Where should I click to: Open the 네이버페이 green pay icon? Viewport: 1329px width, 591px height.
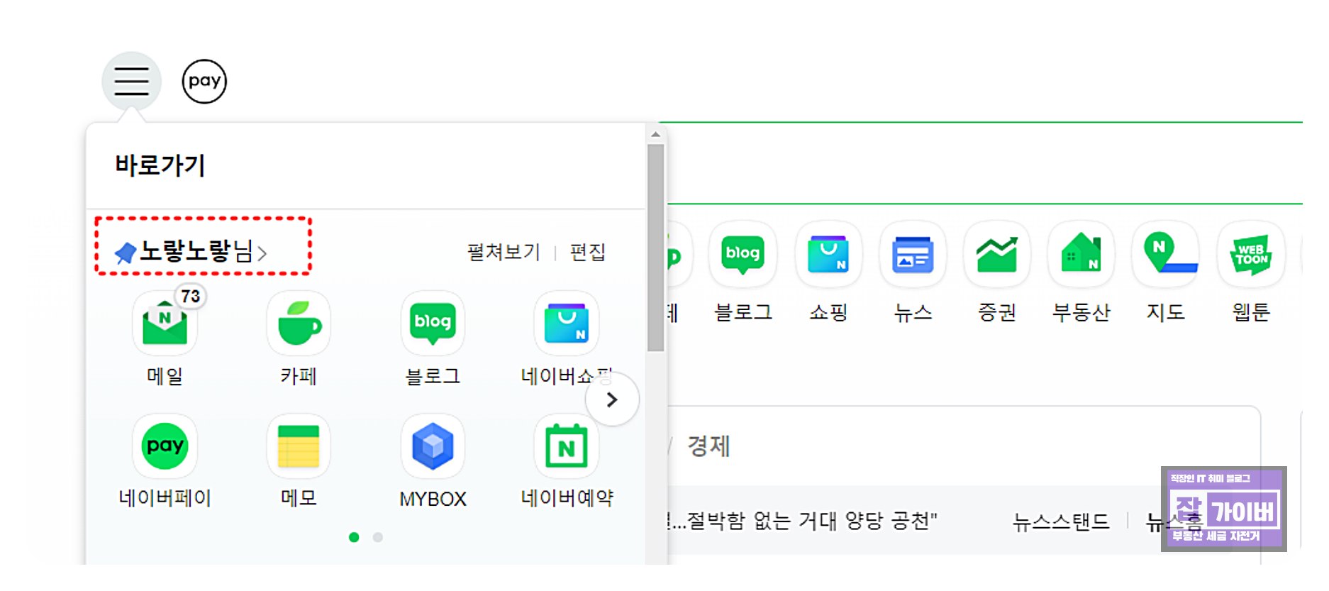(165, 446)
